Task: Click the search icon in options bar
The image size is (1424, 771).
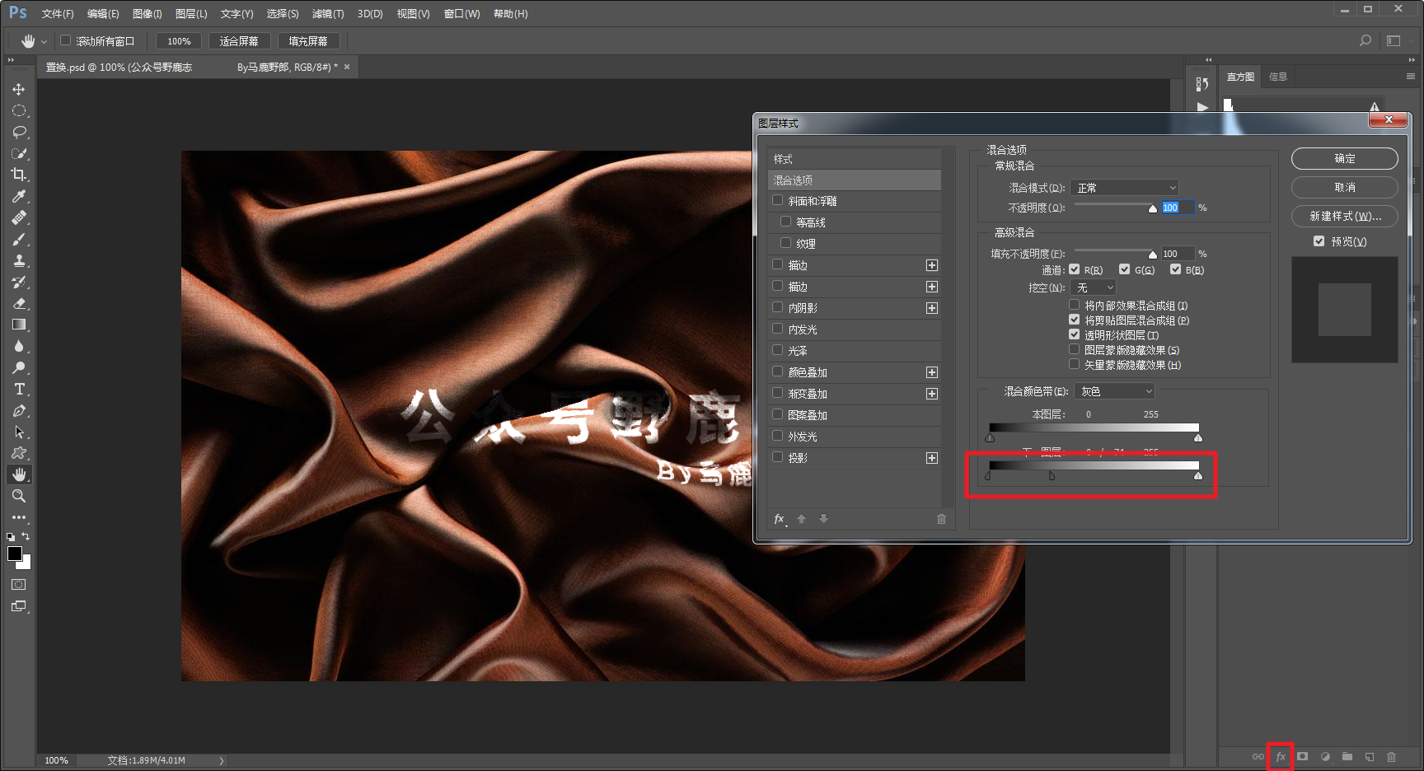Action: 1365,40
